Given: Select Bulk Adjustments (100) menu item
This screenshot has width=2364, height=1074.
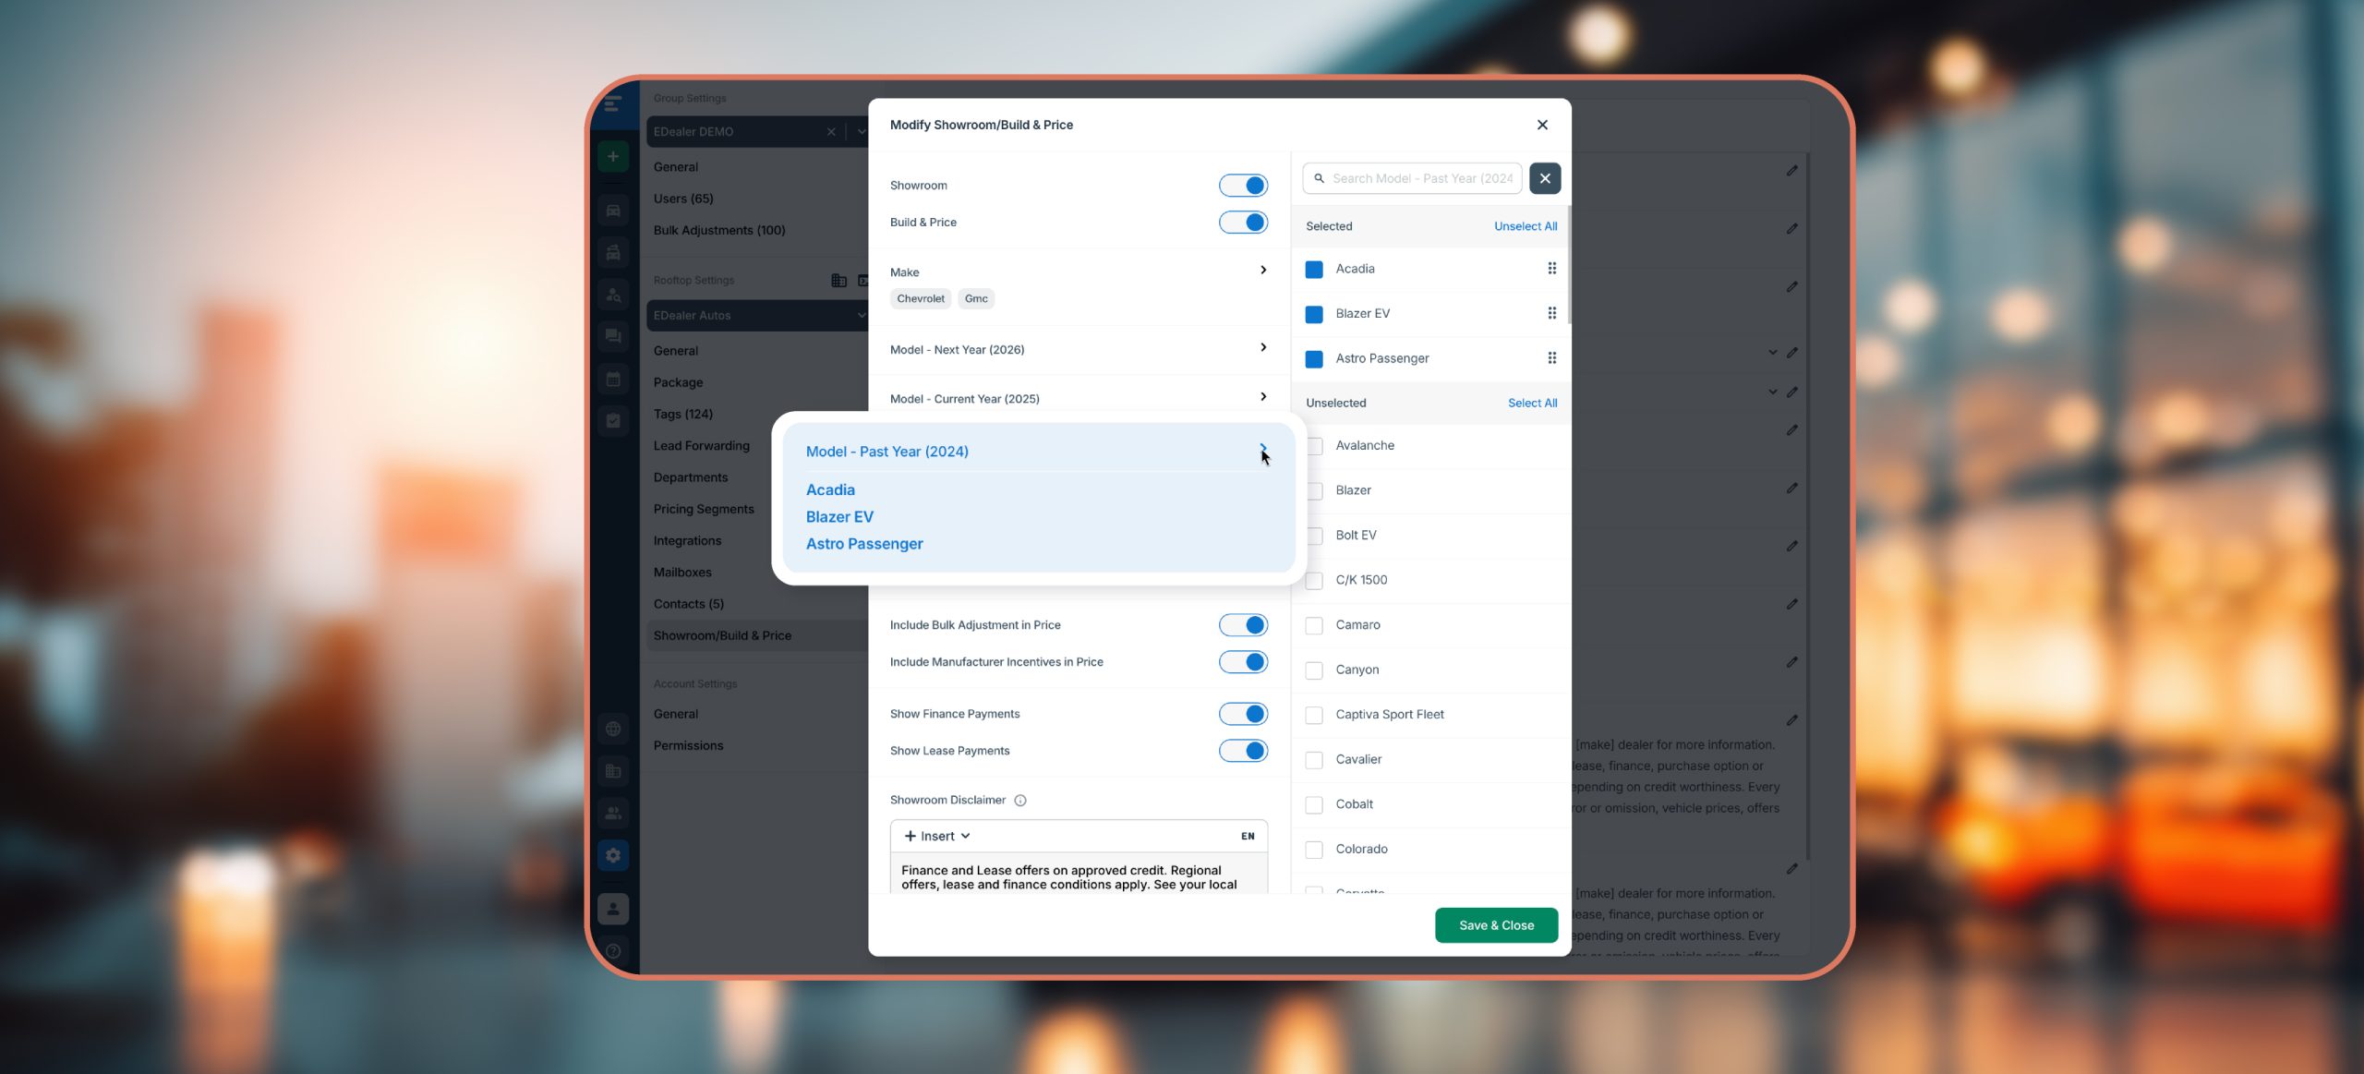Looking at the screenshot, I should (718, 230).
